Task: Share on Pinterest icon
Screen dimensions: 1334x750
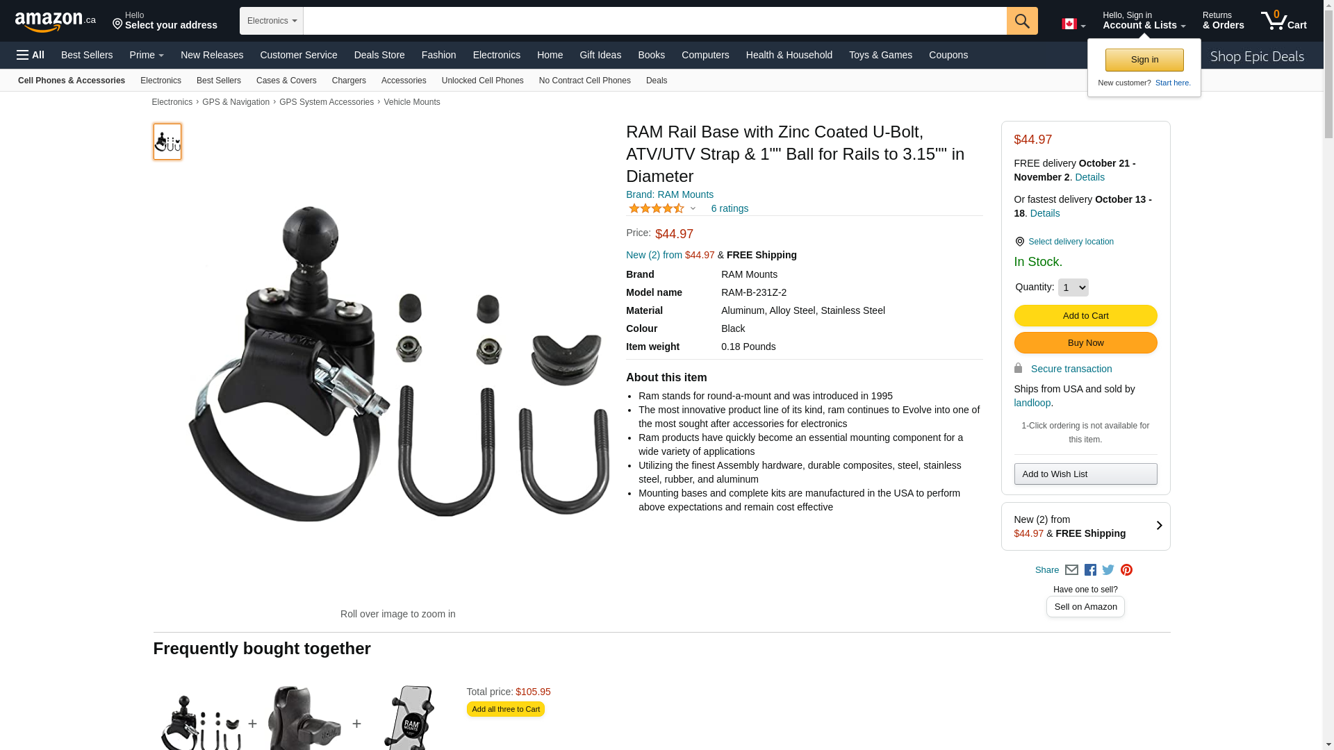Action: click(1126, 570)
